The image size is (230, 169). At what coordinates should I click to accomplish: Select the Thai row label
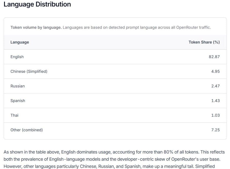[x=14, y=115]
